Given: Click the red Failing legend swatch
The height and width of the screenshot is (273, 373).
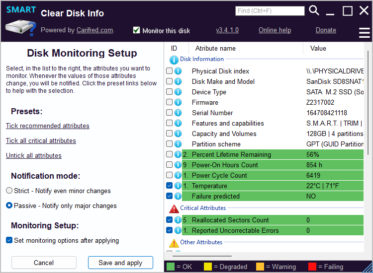Looking at the screenshot, I should point(312,267).
